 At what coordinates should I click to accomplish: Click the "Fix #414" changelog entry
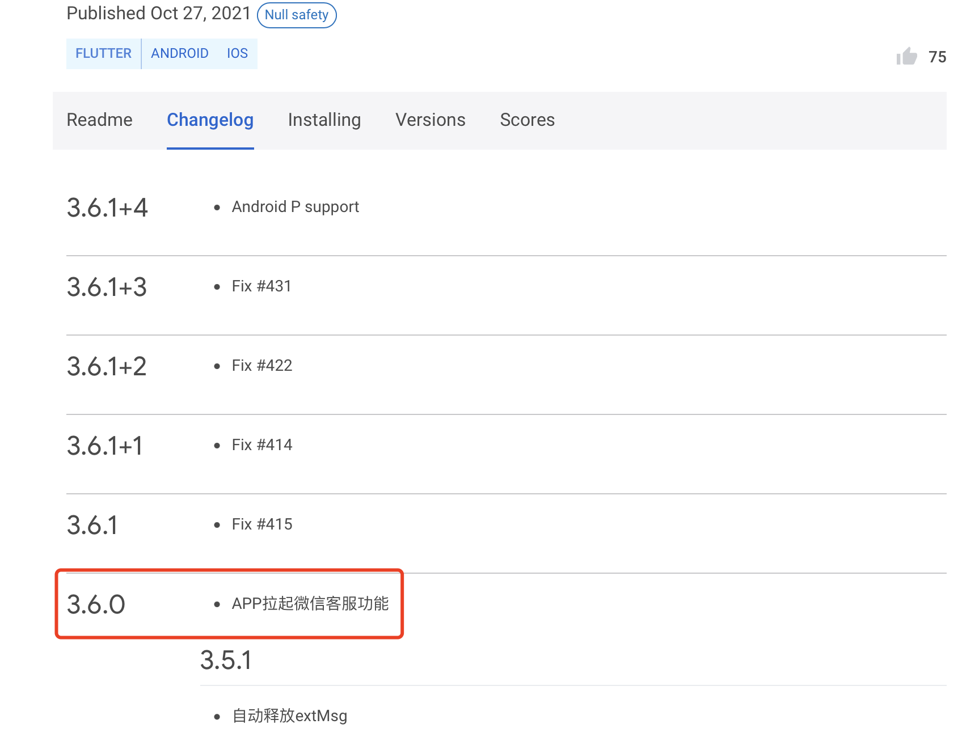[x=262, y=445]
